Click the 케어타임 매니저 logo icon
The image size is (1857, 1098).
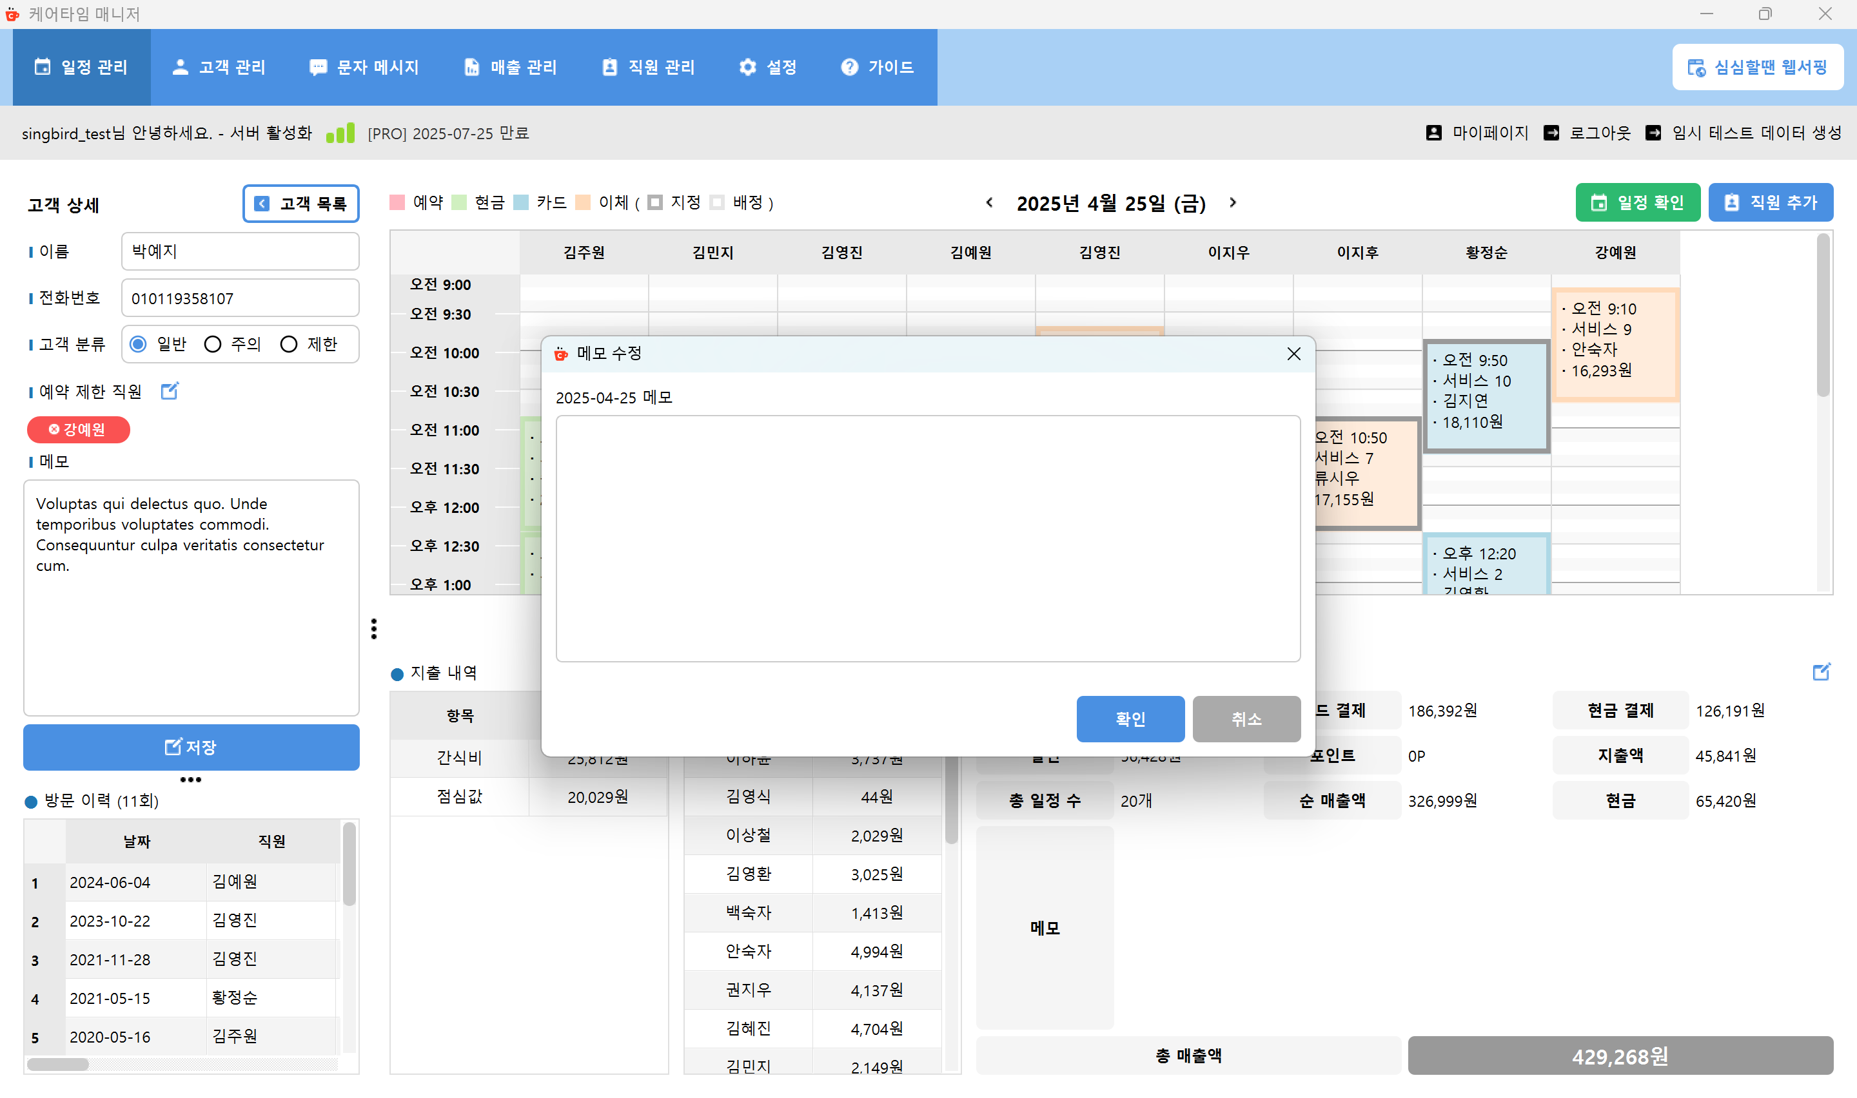(x=12, y=14)
